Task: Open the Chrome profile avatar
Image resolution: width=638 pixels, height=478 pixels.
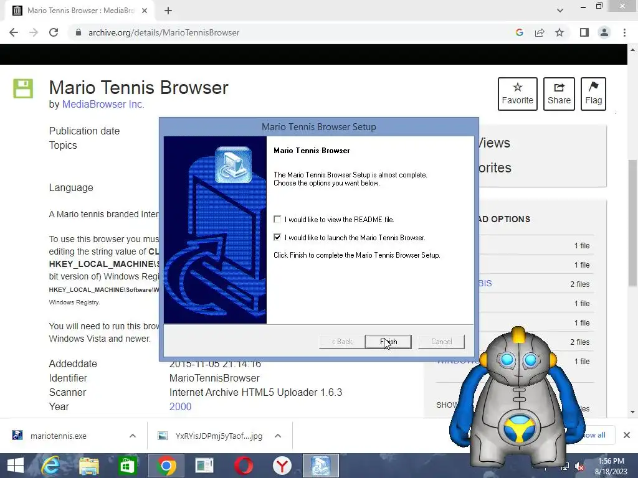Action: click(x=604, y=32)
